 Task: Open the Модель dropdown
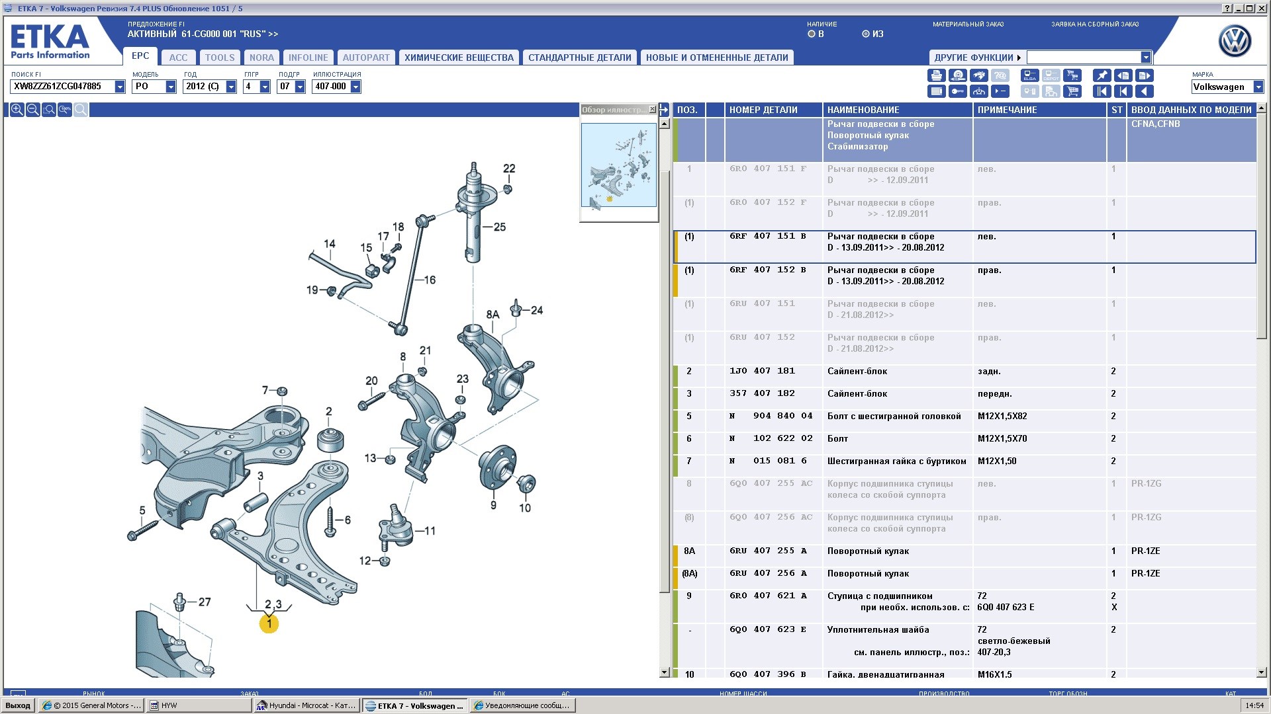point(171,87)
